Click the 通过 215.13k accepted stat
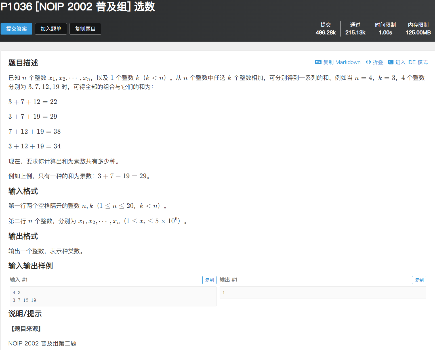 355,29
